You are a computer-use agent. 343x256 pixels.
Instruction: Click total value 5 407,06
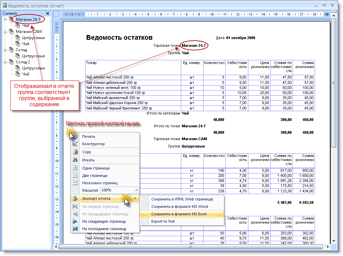[284, 203]
